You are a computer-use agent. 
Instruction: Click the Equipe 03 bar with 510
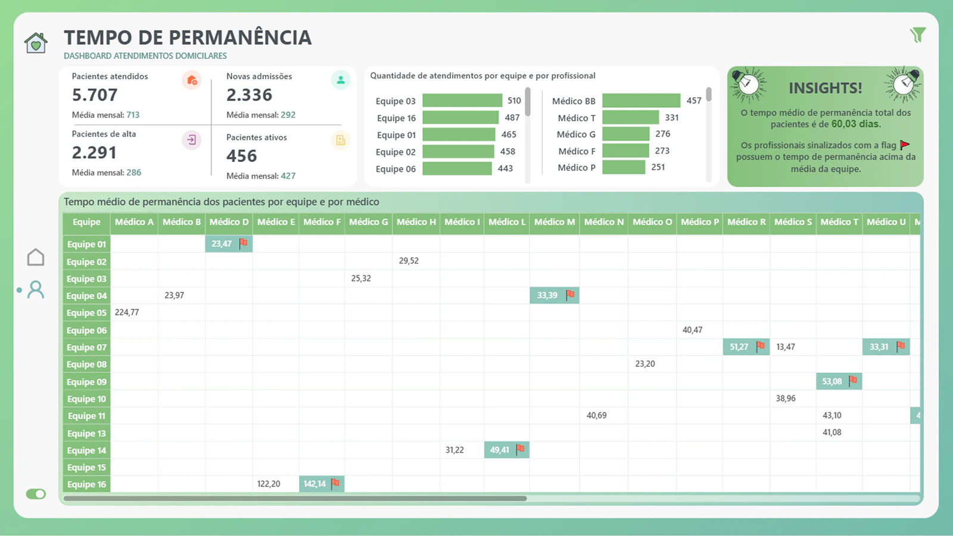click(462, 101)
